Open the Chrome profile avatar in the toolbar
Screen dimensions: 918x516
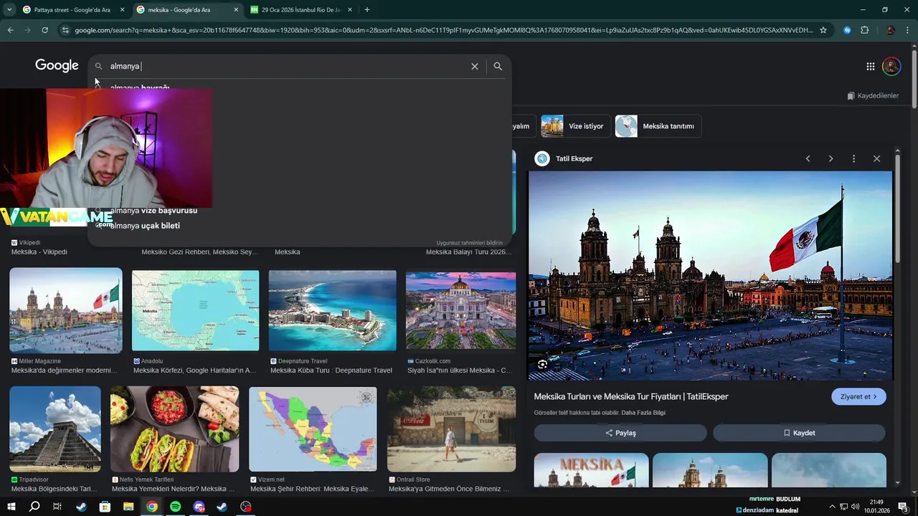click(890, 30)
